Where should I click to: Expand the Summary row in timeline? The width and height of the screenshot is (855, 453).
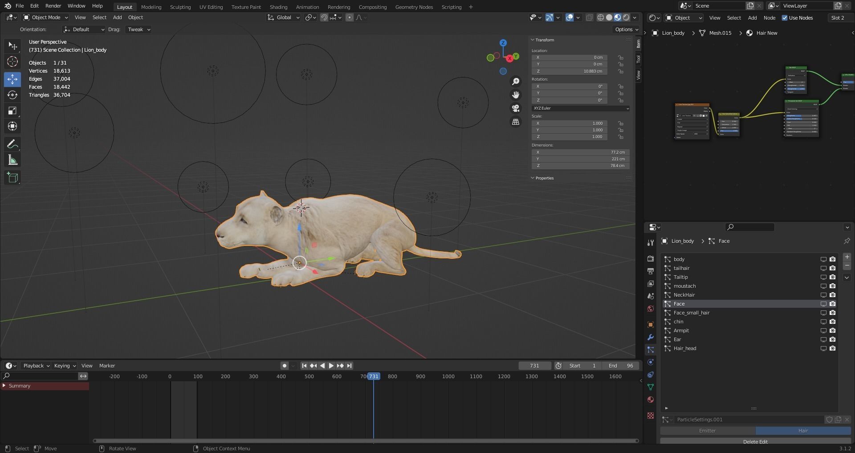(x=4, y=386)
